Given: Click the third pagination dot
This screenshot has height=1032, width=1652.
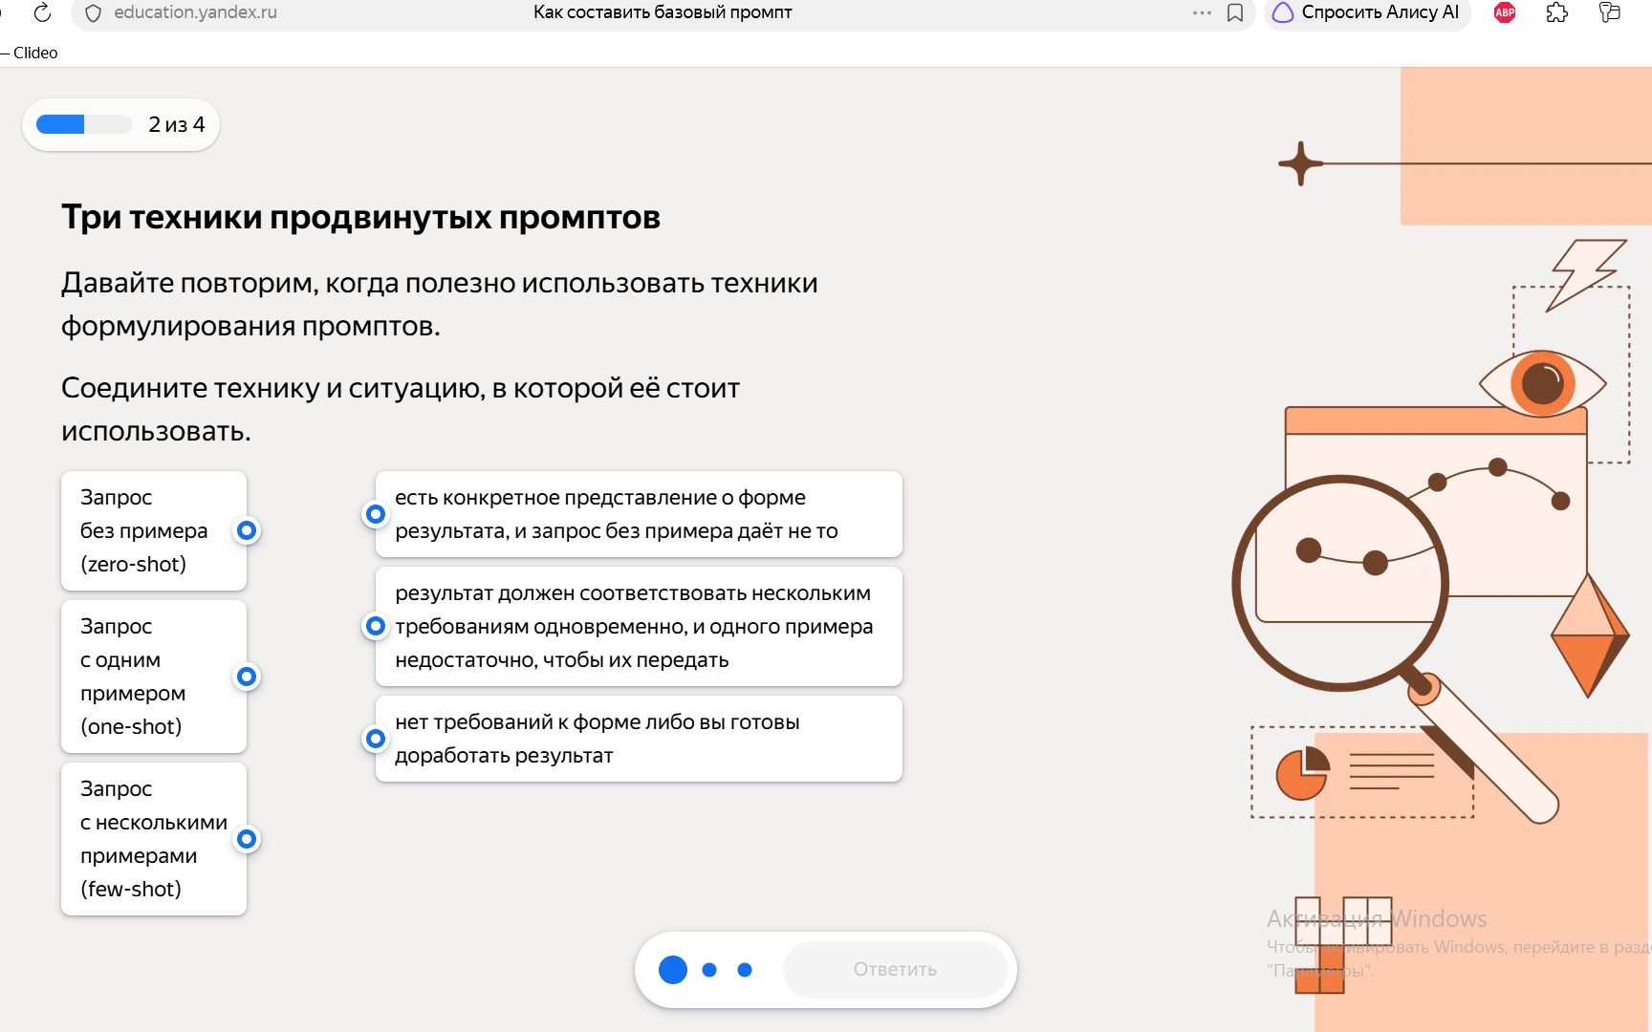Looking at the screenshot, I should [745, 970].
